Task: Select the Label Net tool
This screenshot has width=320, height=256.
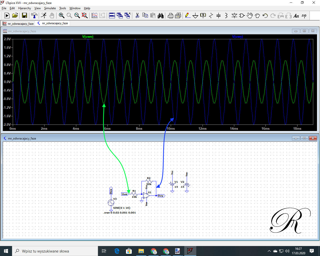Action: point(203,15)
